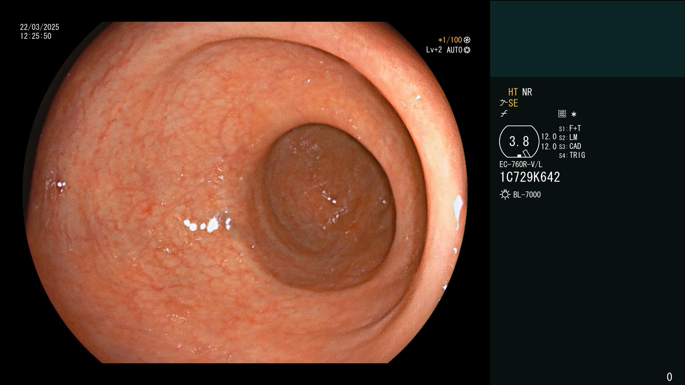Click the date 22/03/2025
Screen dimensions: 685x385
click(40, 27)
